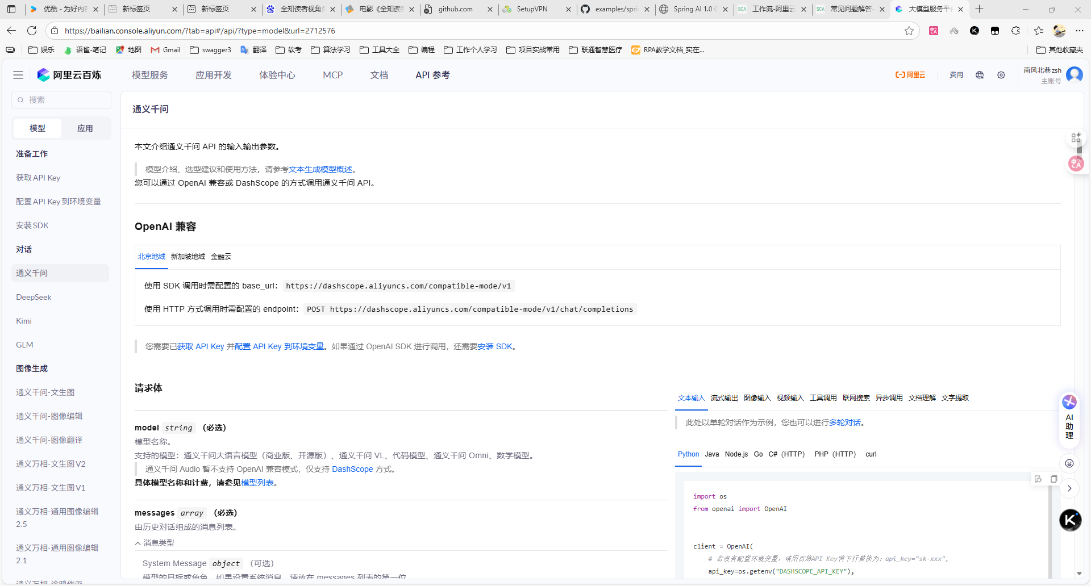Click the language globe icon in top bar
The height and width of the screenshot is (586, 1091).
coord(979,74)
